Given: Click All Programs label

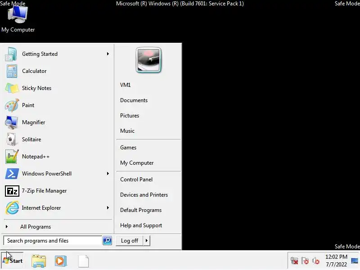Looking at the screenshot, I should click(36, 227).
